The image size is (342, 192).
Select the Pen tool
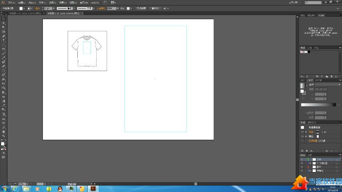point(3,36)
